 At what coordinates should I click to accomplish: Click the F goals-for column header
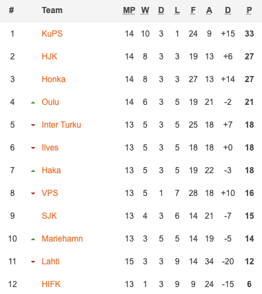tap(193, 10)
